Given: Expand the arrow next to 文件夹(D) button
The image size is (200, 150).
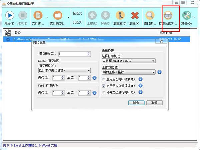Looking at the screenshot, I should tap(69, 17).
